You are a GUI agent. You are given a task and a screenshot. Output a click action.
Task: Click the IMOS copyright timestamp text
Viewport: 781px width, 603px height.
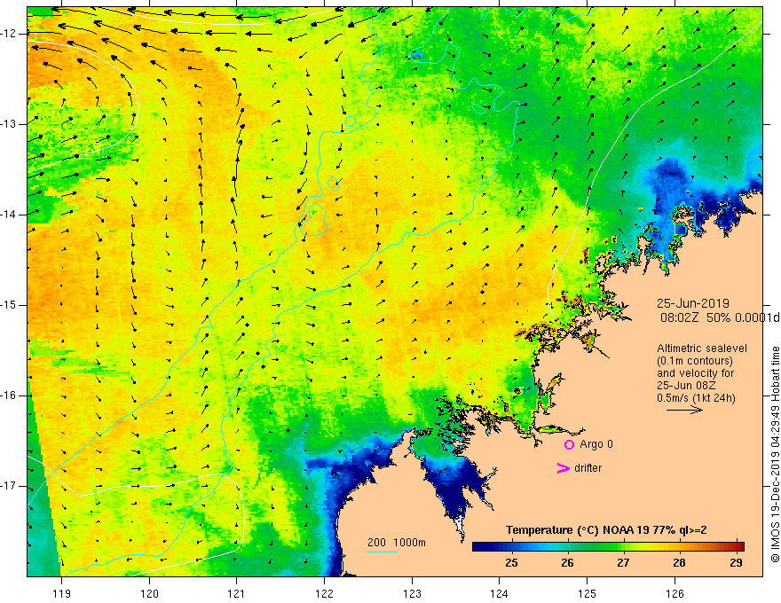[775, 454]
